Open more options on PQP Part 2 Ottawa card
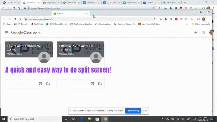 pos(48,46)
